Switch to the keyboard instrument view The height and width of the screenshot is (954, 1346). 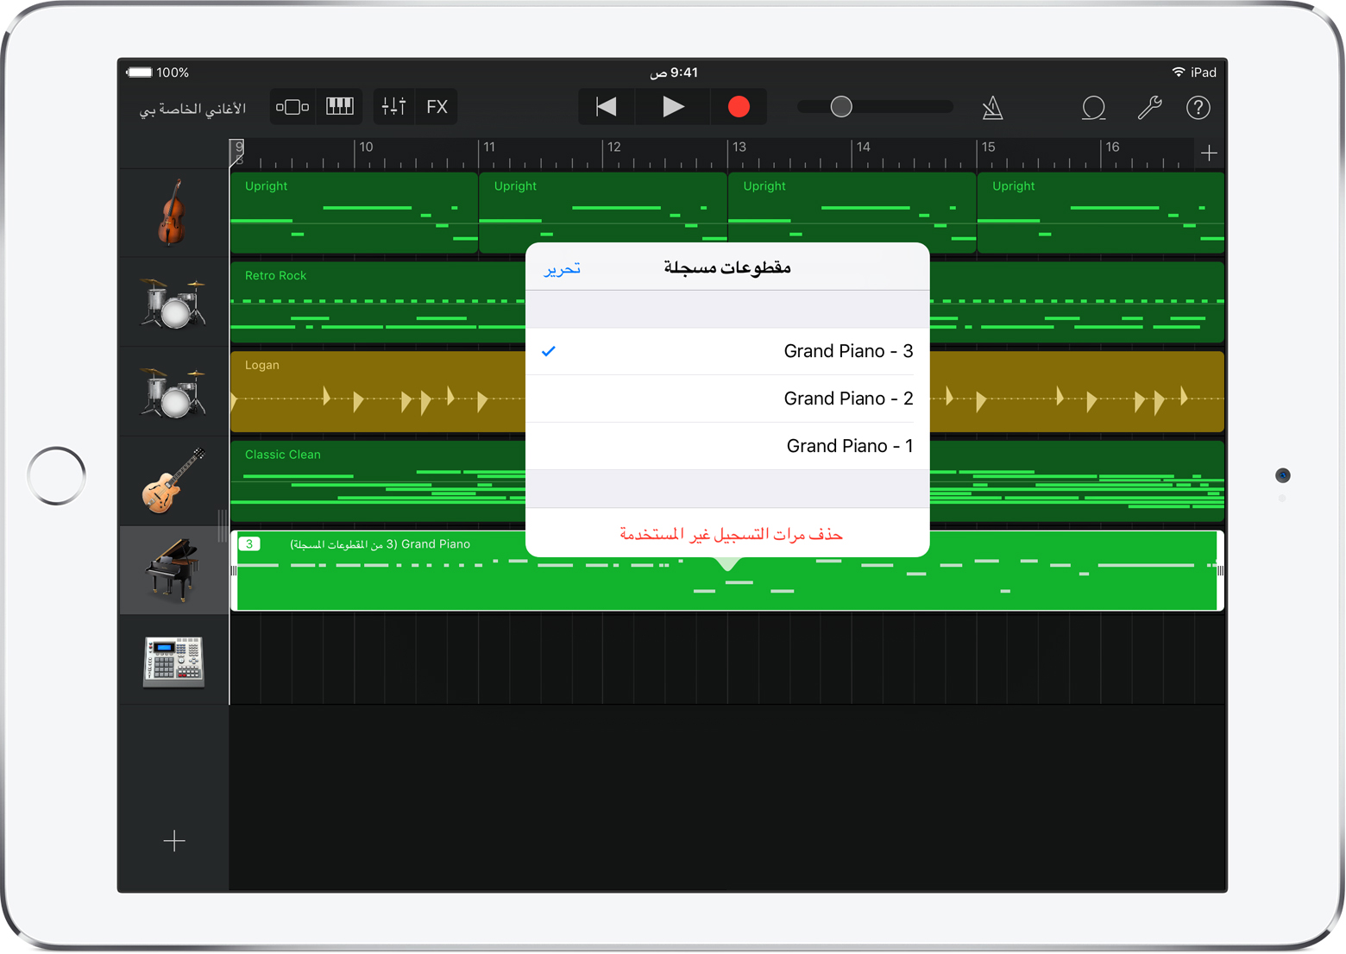click(340, 107)
